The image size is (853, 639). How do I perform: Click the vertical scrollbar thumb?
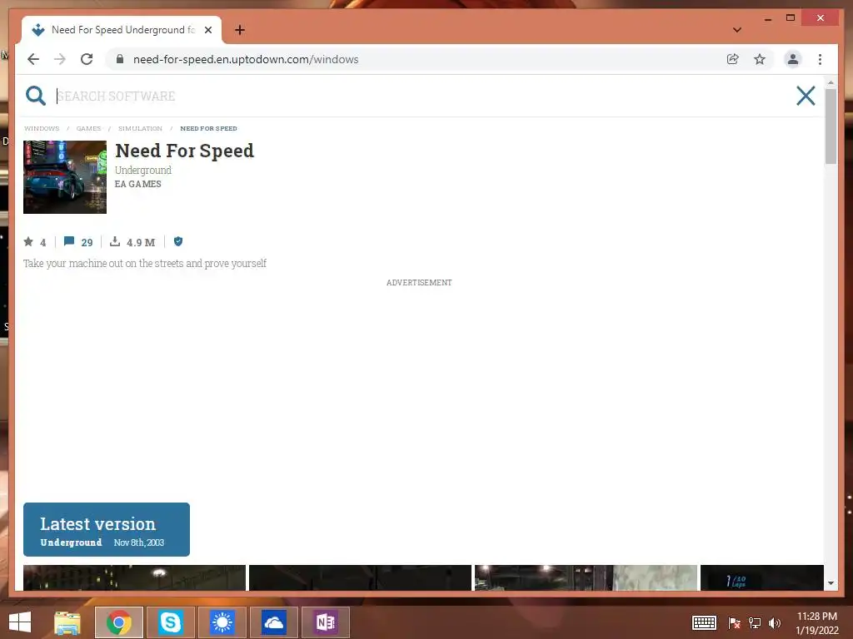pos(831,126)
